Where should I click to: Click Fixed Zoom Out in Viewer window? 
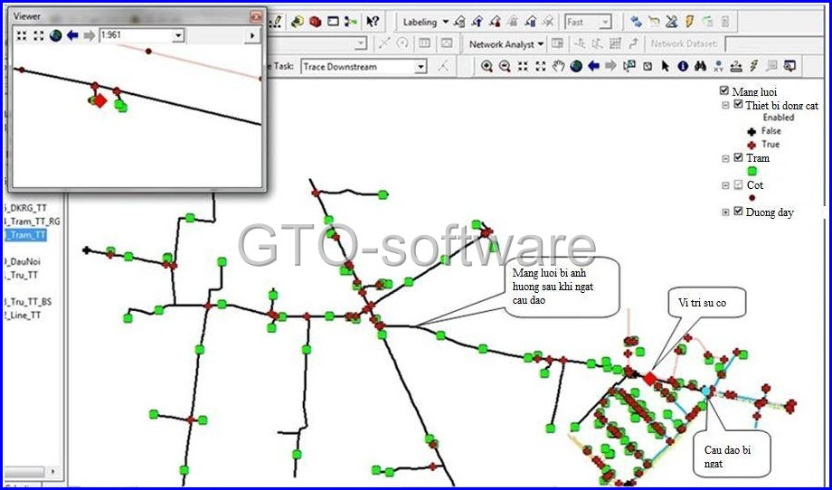click(x=38, y=35)
